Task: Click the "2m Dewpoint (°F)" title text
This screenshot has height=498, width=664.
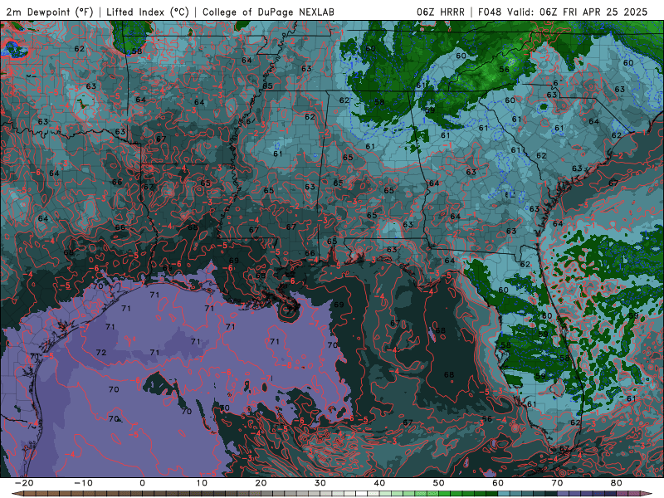Action: 49,12
